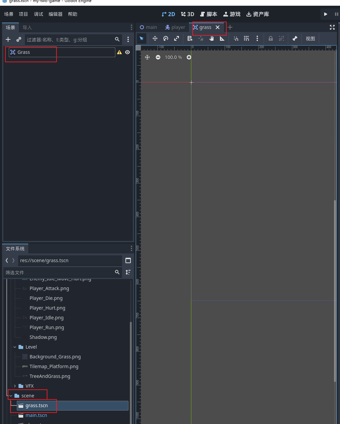
Task: Open the 游戏 game workspace
Action: pyautogui.click(x=232, y=14)
